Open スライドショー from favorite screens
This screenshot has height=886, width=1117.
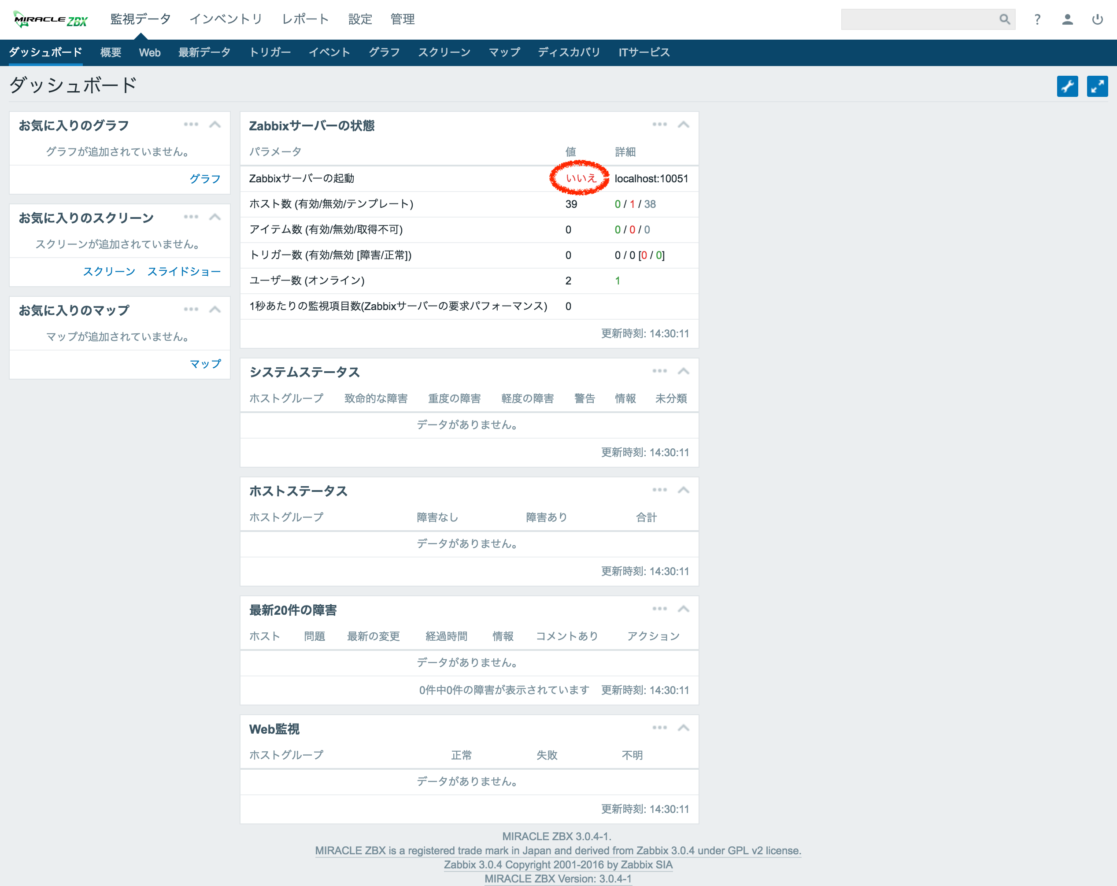pos(185,271)
